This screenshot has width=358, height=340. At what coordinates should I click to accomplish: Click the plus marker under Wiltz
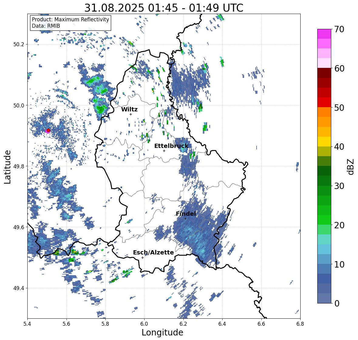click(x=131, y=114)
